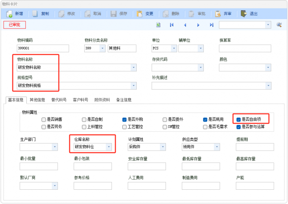Toggle the 是否自由项 checkbox
Image resolution: width=288 pixels, height=204 pixels.
click(239, 120)
